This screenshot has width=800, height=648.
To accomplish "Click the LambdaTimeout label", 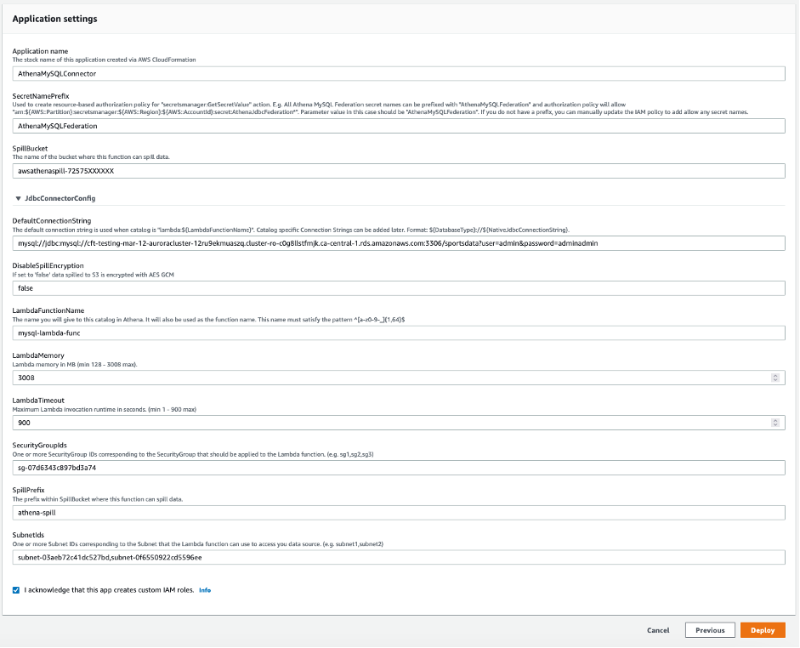I will (x=38, y=401).
